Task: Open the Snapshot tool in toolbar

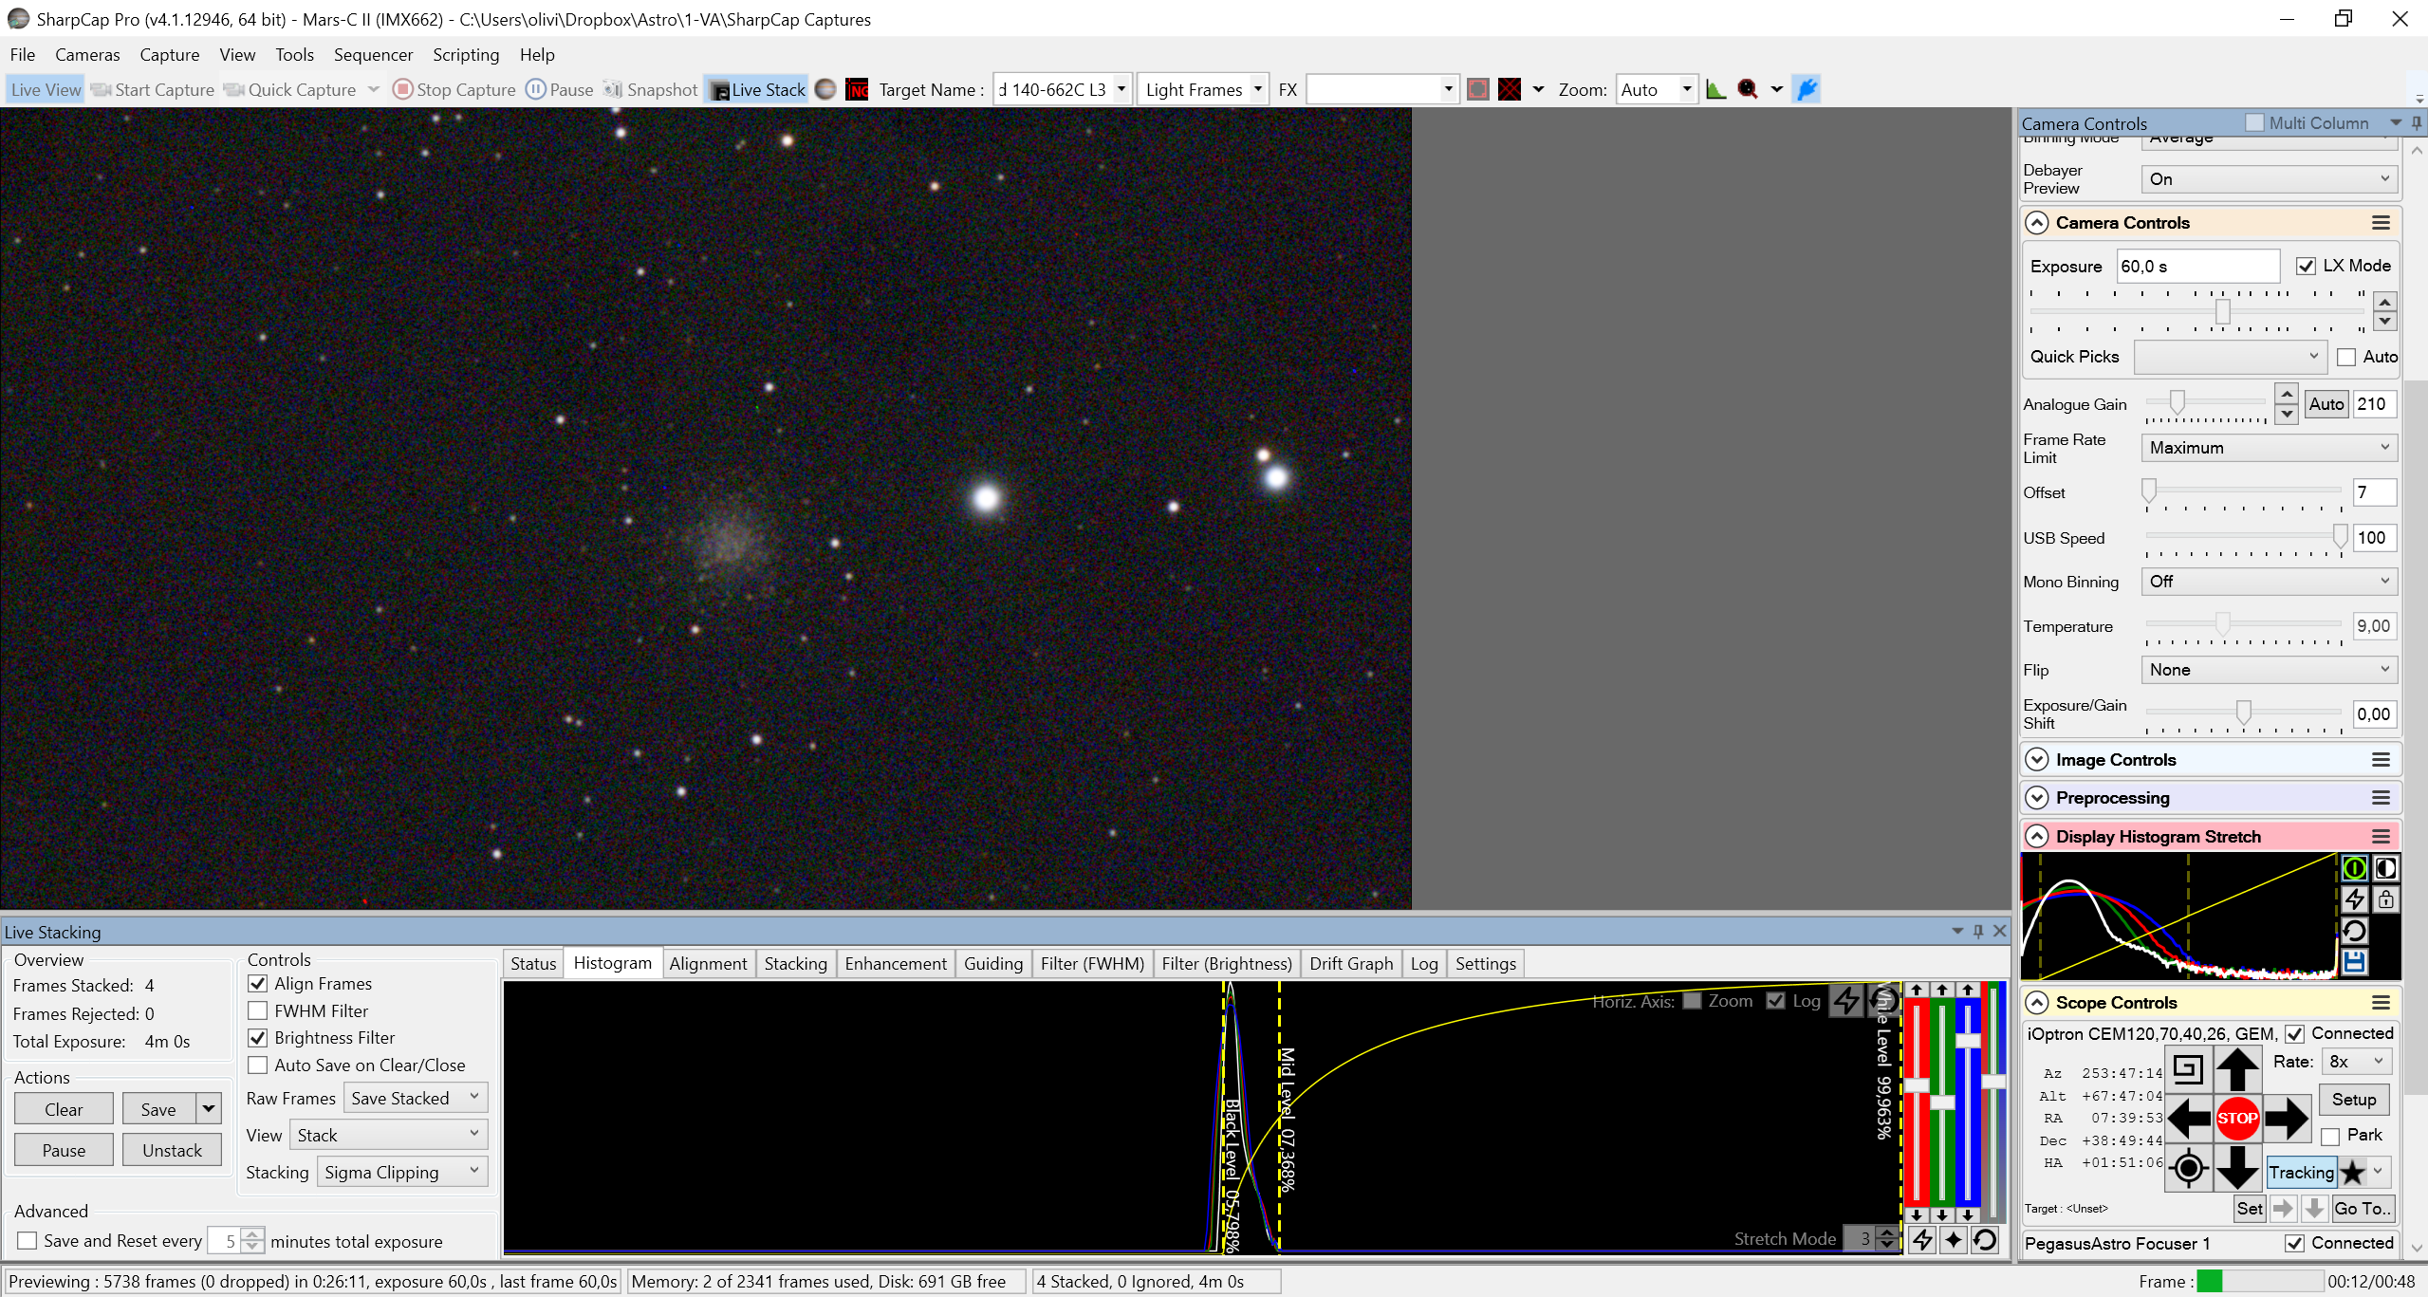Action: (x=651, y=89)
